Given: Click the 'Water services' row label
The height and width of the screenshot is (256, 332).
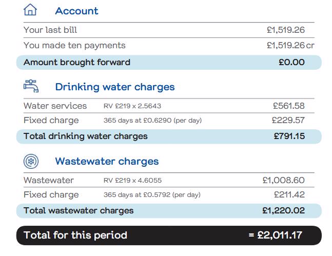Looking at the screenshot, I should pos(55,106).
